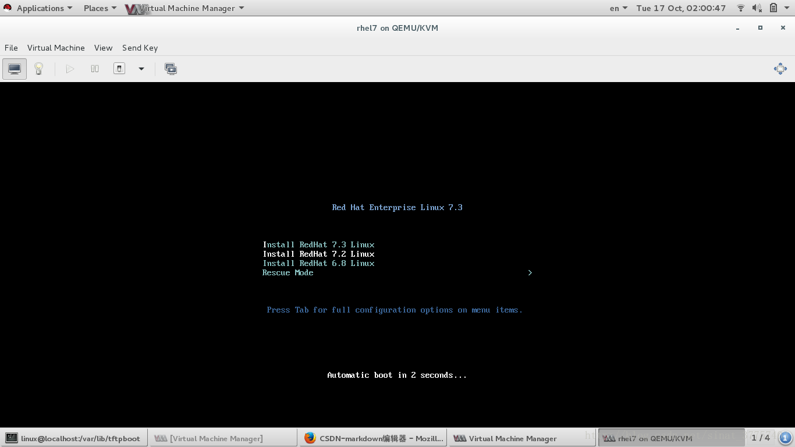The height and width of the screenshot is (447, 795).
Task: Select Install RedHat 7.2 Linux entry
Action: tap(318, 254)
